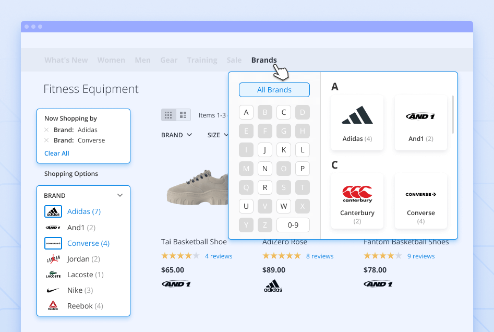The height and width of the screenshot is (332, 494).
Task: Click the Clear All filters link
Action: [56, 153]
